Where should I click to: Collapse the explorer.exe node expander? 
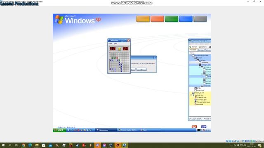pyautogui.click(x=191, y=95)
